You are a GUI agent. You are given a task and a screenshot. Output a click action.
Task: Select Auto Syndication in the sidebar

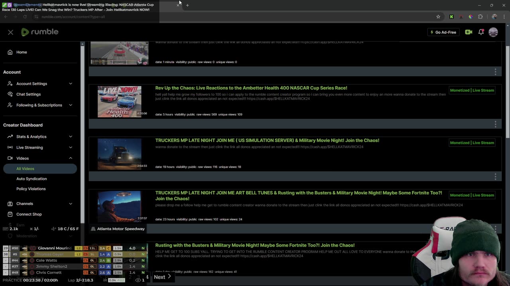(31, 179)
